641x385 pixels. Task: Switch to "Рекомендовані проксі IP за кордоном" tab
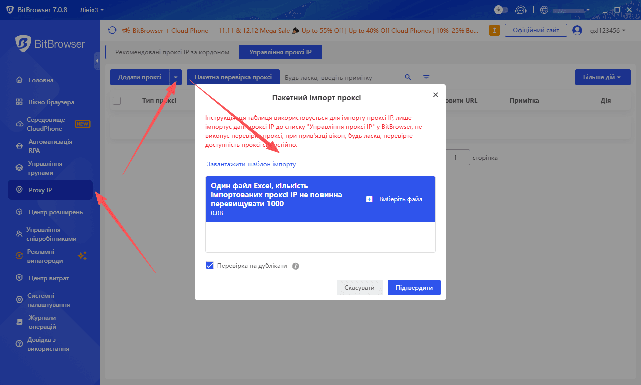(x=172, y=52)
